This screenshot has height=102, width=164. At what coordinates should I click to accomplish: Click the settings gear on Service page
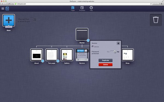pyautogui.click(x=86, y=51)
